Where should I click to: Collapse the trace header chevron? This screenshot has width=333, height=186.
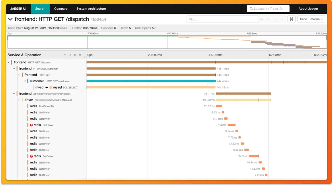pos(10,19)
